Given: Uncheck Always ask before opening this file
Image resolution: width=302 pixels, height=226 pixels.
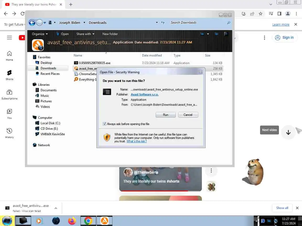Looking at the screenshot, I should coord(104,124).
